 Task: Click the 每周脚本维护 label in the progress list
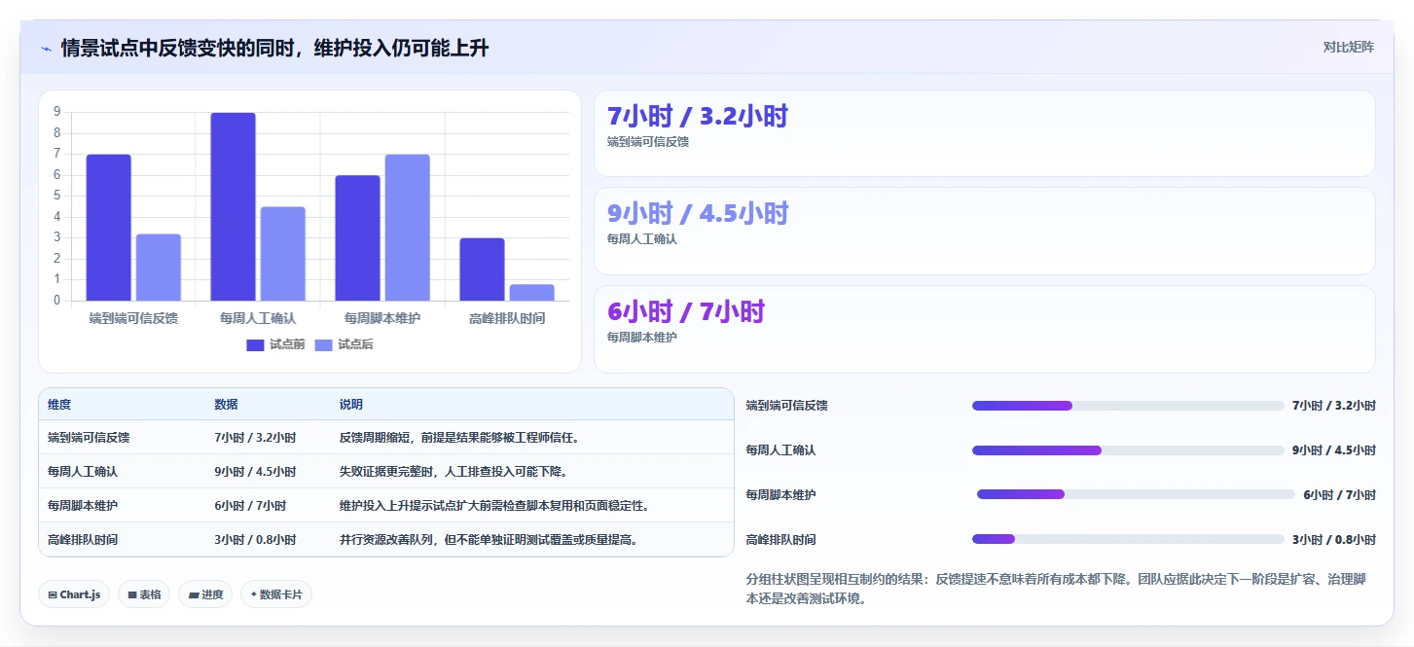tap(780, 495)
